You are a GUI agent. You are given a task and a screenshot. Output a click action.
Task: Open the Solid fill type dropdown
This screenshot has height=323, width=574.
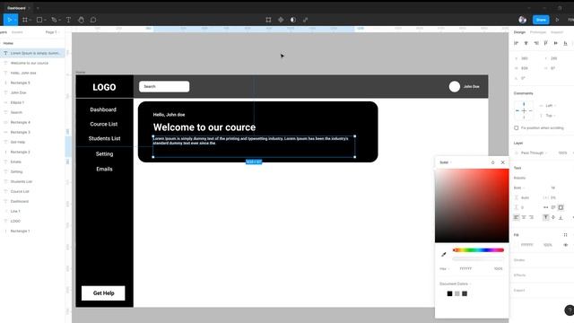[x=446, y=162]
